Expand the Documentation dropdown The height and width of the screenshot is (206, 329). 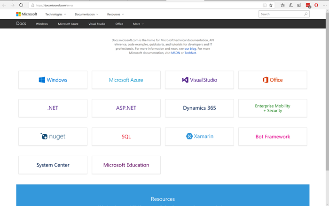point(86,14)
